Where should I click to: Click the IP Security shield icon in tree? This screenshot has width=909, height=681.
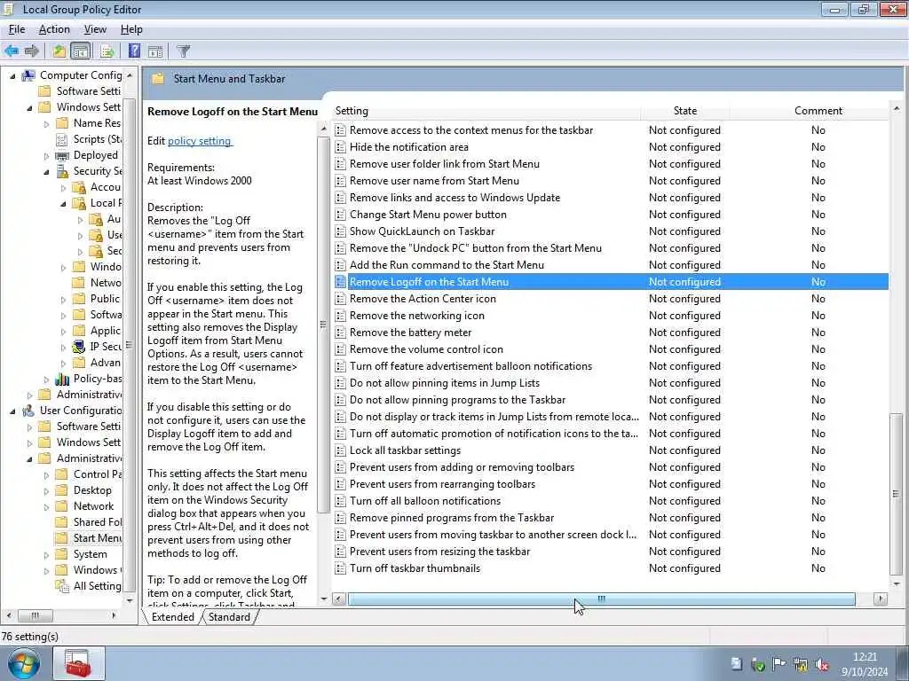pyautogui.click(x=79, y=347)
